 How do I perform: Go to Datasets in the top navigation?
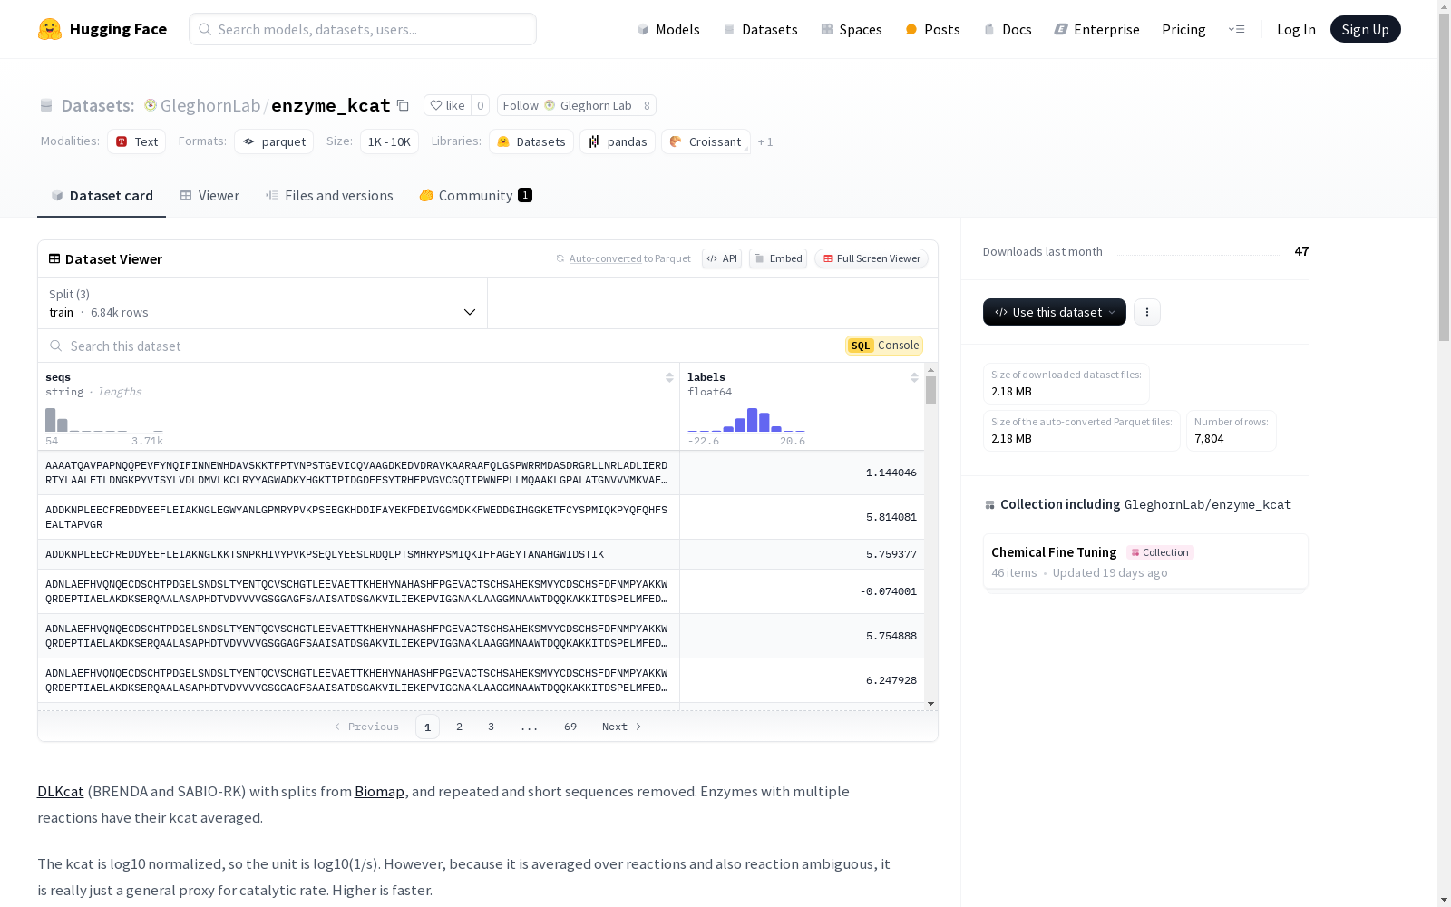coord(760,29)
